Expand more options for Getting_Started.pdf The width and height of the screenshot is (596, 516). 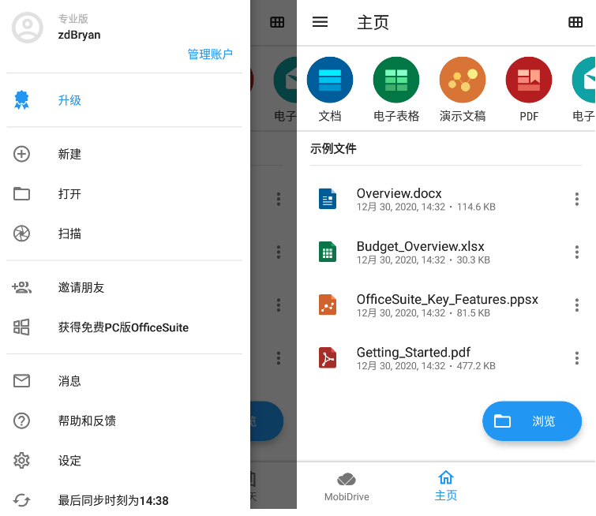tap(577, 357)
